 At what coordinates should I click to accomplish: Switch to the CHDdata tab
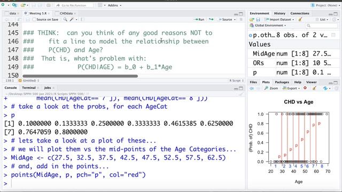tap(66, 13)
